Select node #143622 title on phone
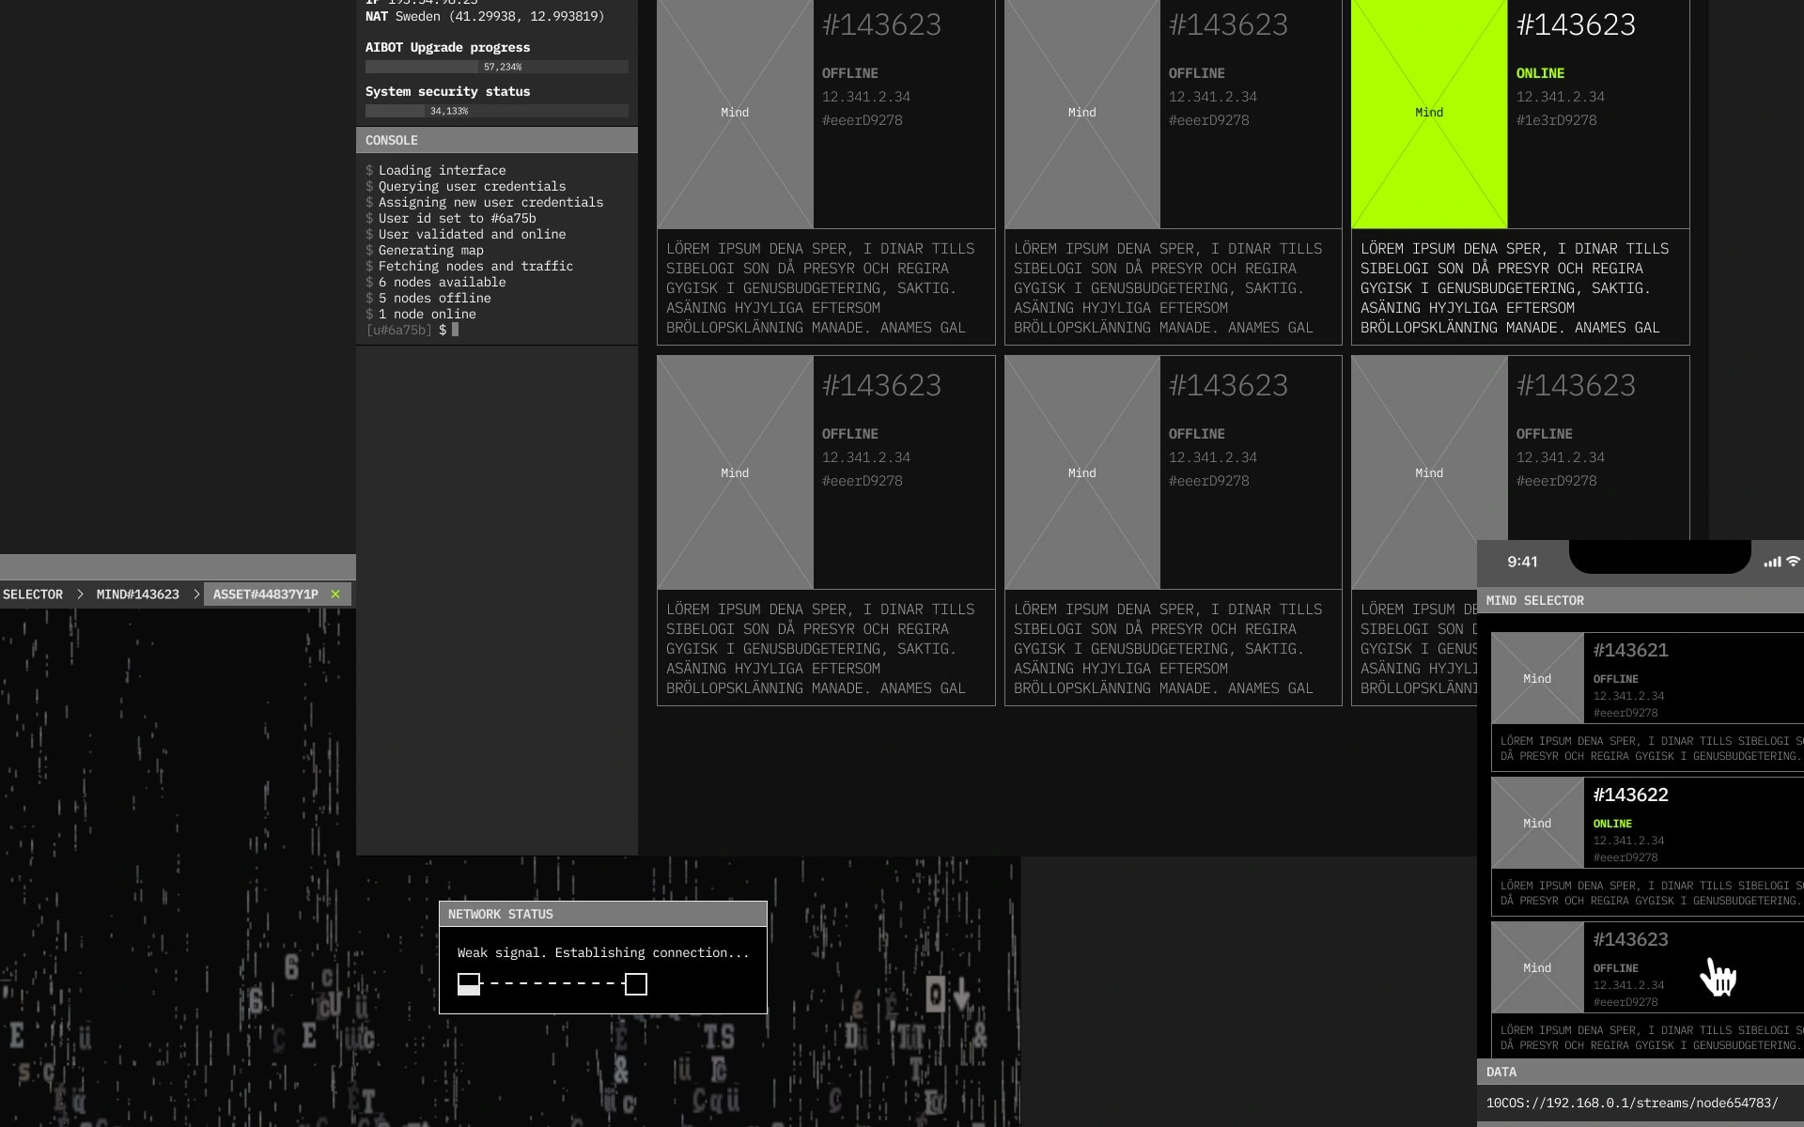1804x1127 pixels. click(1630, 795)
